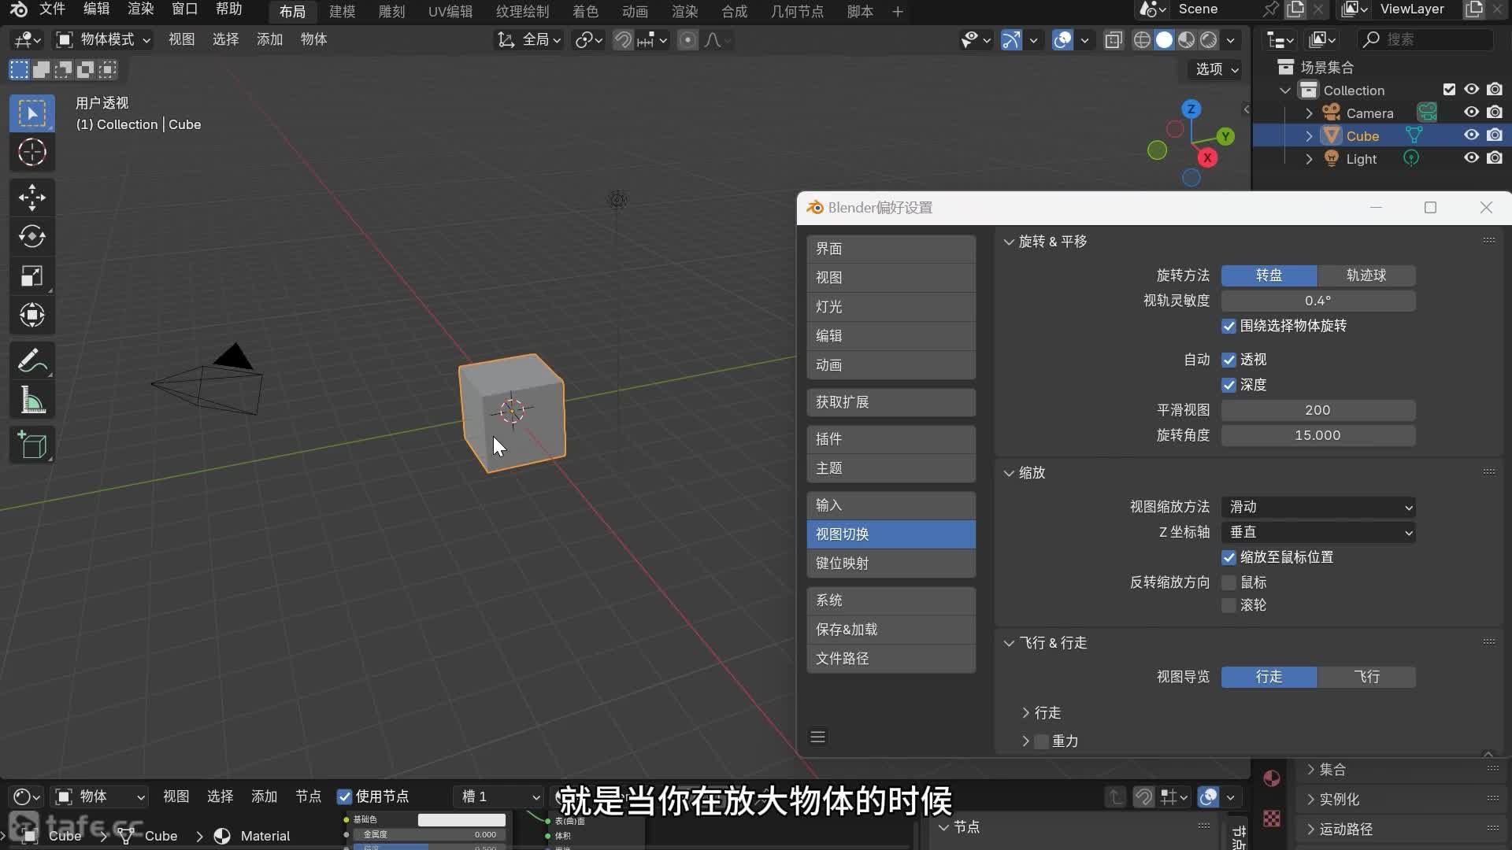Screen dimensions: 1512x850
Task: Open 槽 1 material slot dropdown
Action: 500,796
